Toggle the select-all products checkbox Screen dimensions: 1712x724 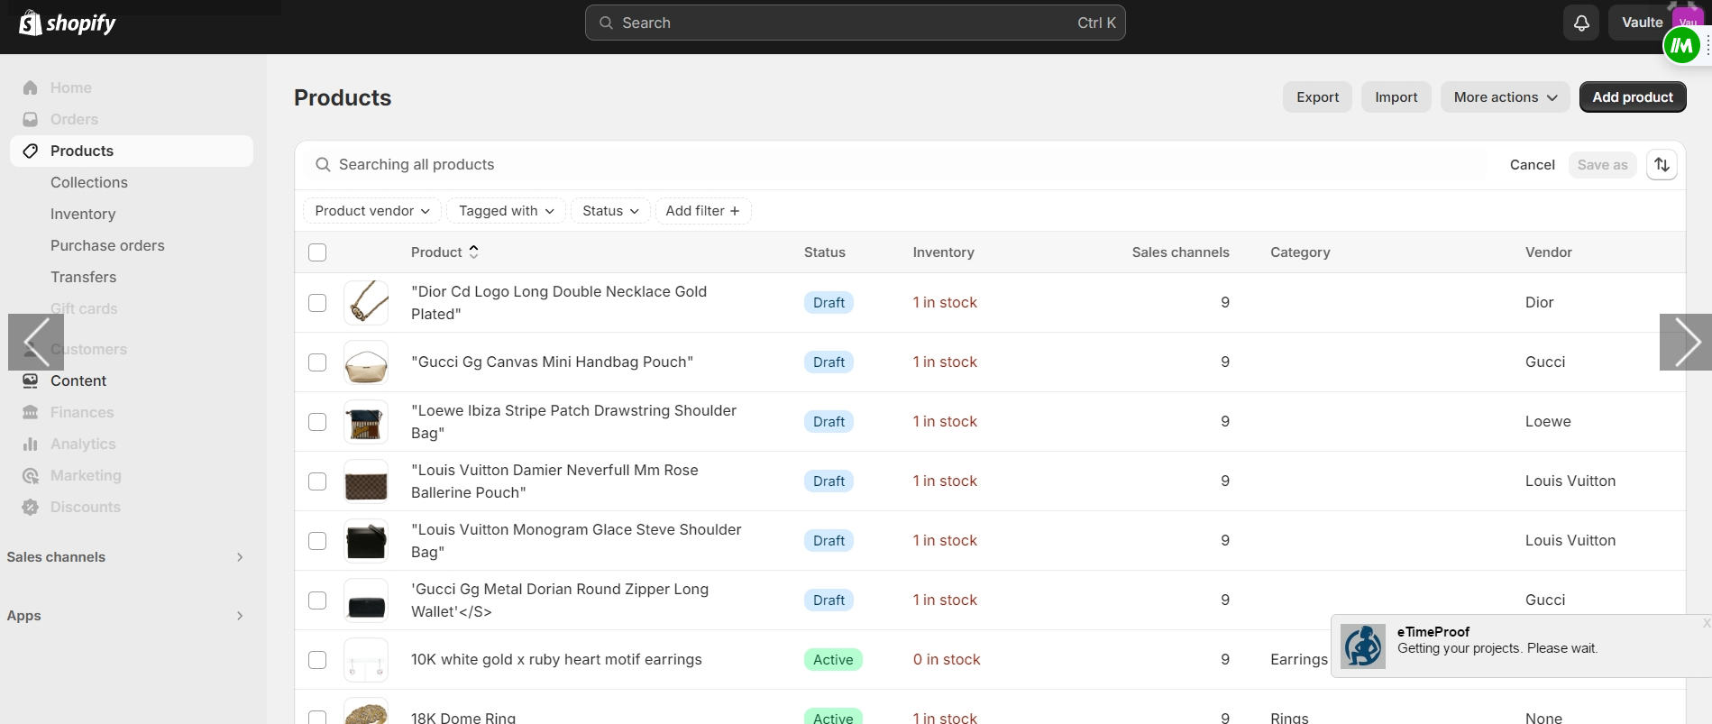[x=317, y=252]
